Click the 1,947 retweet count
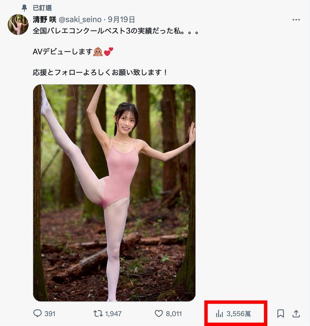Screen dimensions: 310x326 point(114,313)
